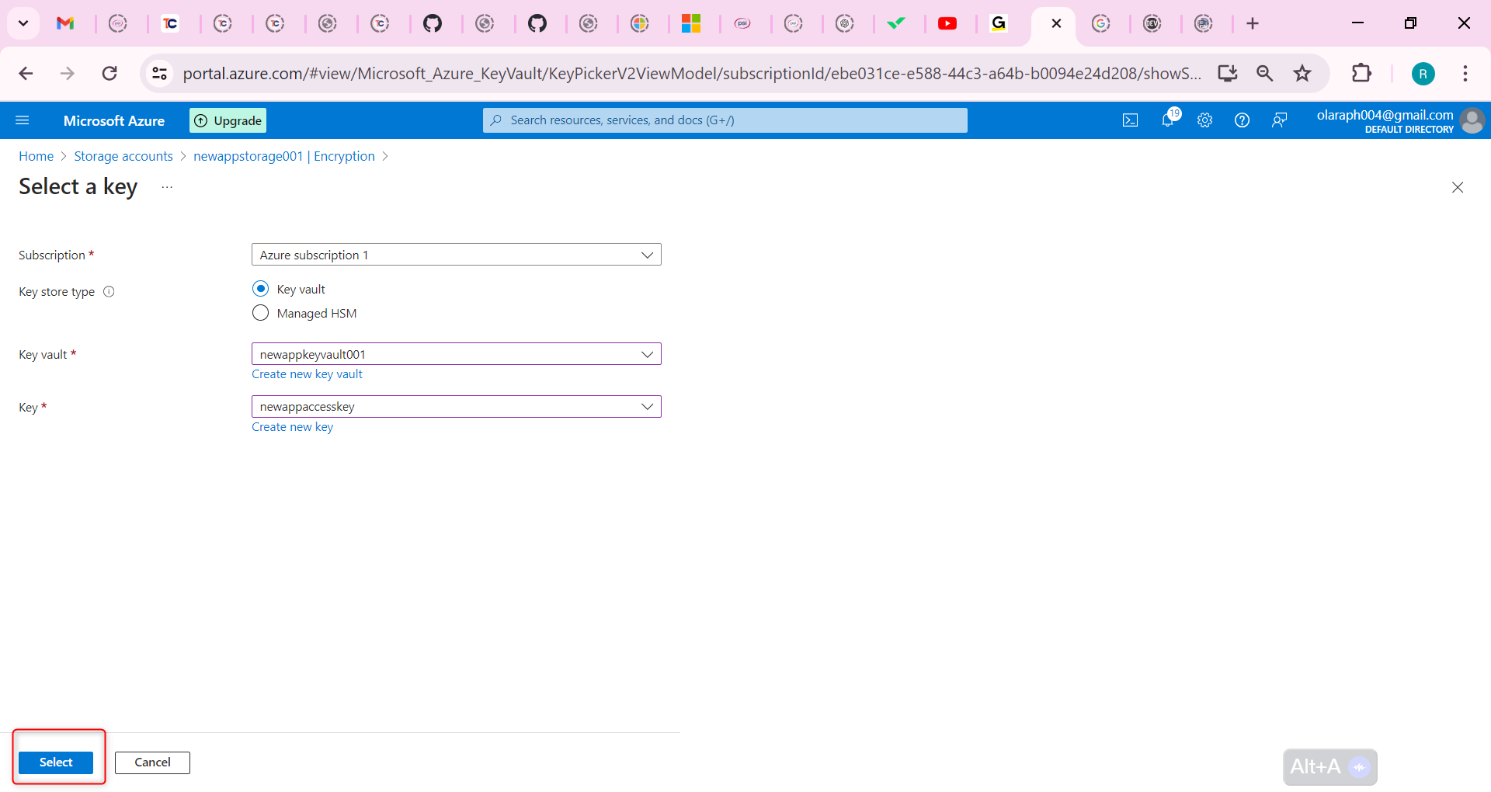The height and width of the screenshot is (792, 1491).
Task: Open the Azure feedback icon
Action: pyautogui.click(x=1279, y=120)
